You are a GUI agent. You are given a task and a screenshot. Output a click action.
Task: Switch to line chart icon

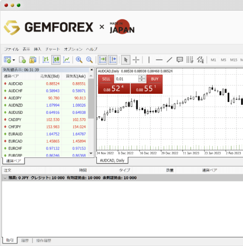pyautogui.click(x=66, y=60)
